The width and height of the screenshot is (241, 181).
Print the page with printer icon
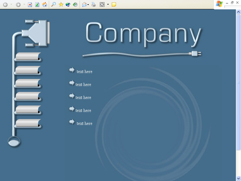[94, 5]
